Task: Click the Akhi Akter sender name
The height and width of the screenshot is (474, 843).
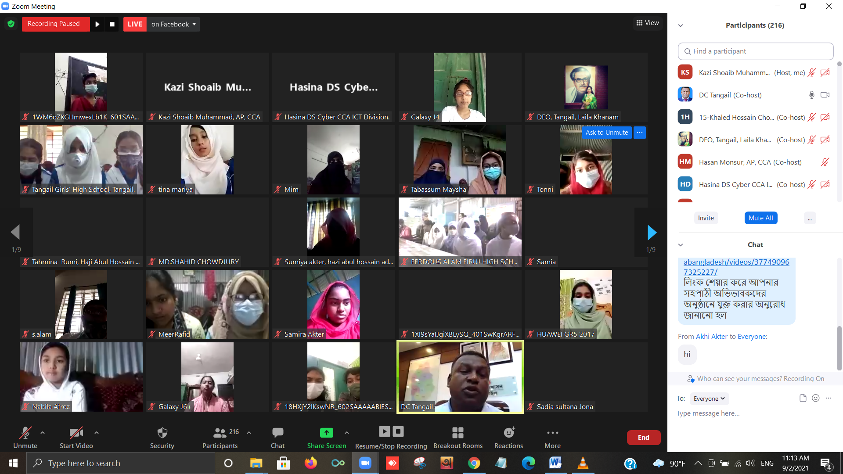Action: click(712, 337)
